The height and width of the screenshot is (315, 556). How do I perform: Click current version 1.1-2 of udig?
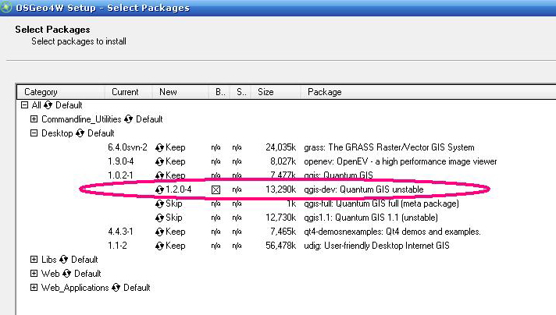pos(117,246)
